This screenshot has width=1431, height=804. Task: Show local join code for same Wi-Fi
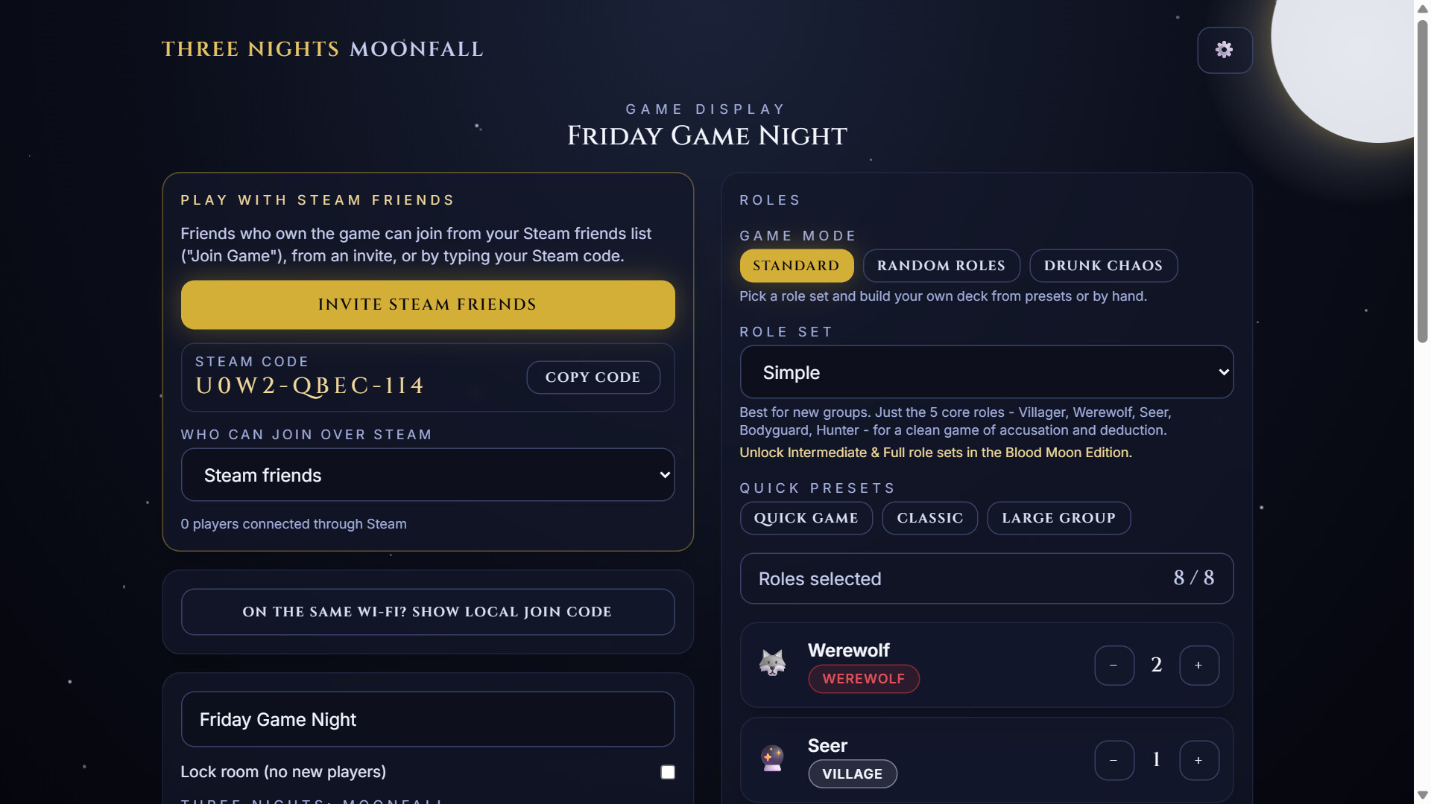428,612
